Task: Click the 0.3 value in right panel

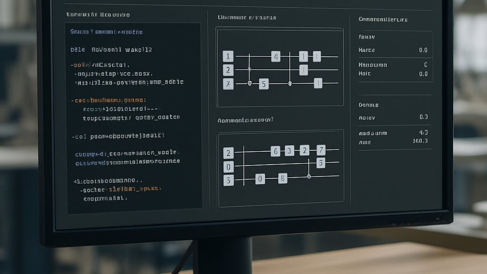Action: 424,117
